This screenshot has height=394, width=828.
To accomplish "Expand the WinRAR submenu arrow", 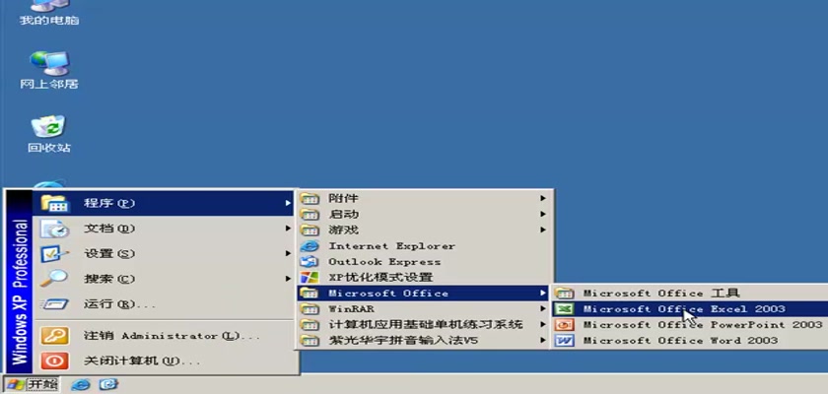I will [x=543, y=308].
